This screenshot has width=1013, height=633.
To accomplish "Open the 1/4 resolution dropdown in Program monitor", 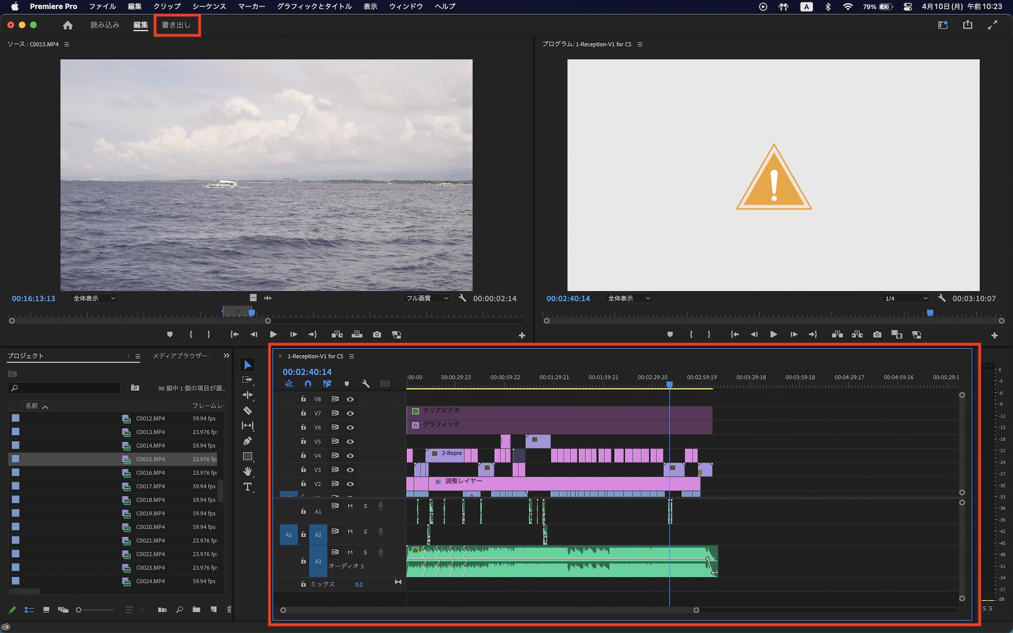I will (x=906, y=298).
